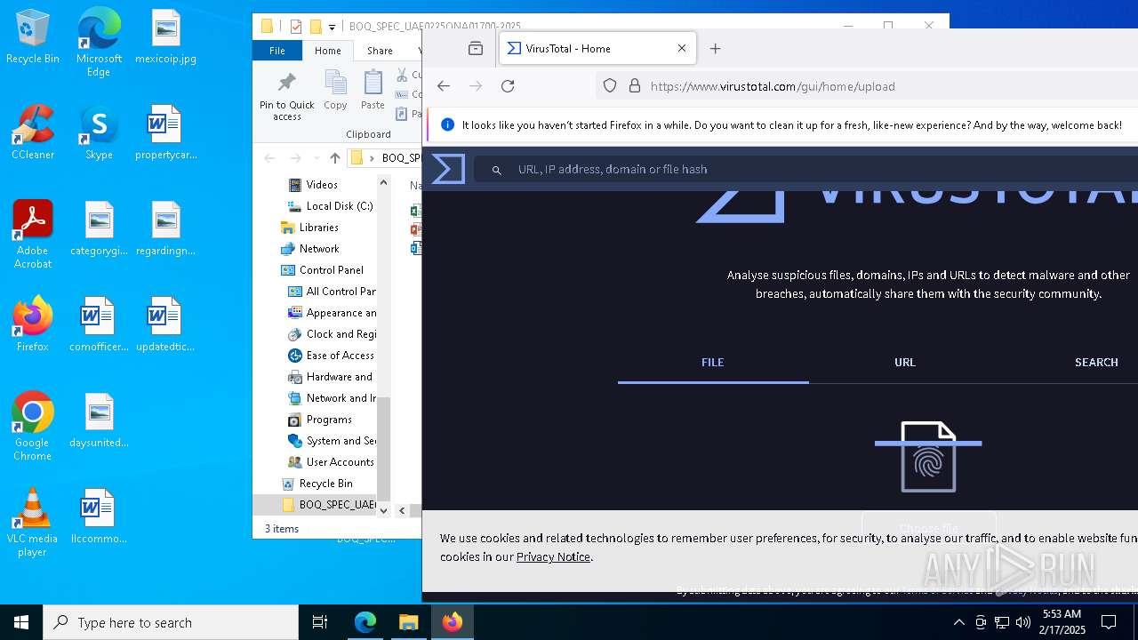1138x640 pixels.
Task: Select the propertycar Word document
Action: (165, 133)
